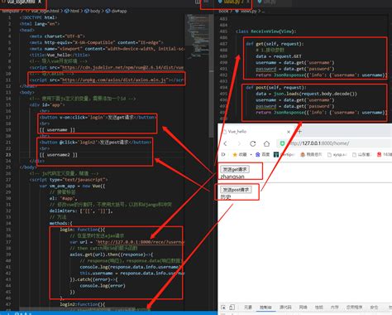Click the browser back arrow
392x315 pixels.
click(225, 143)
